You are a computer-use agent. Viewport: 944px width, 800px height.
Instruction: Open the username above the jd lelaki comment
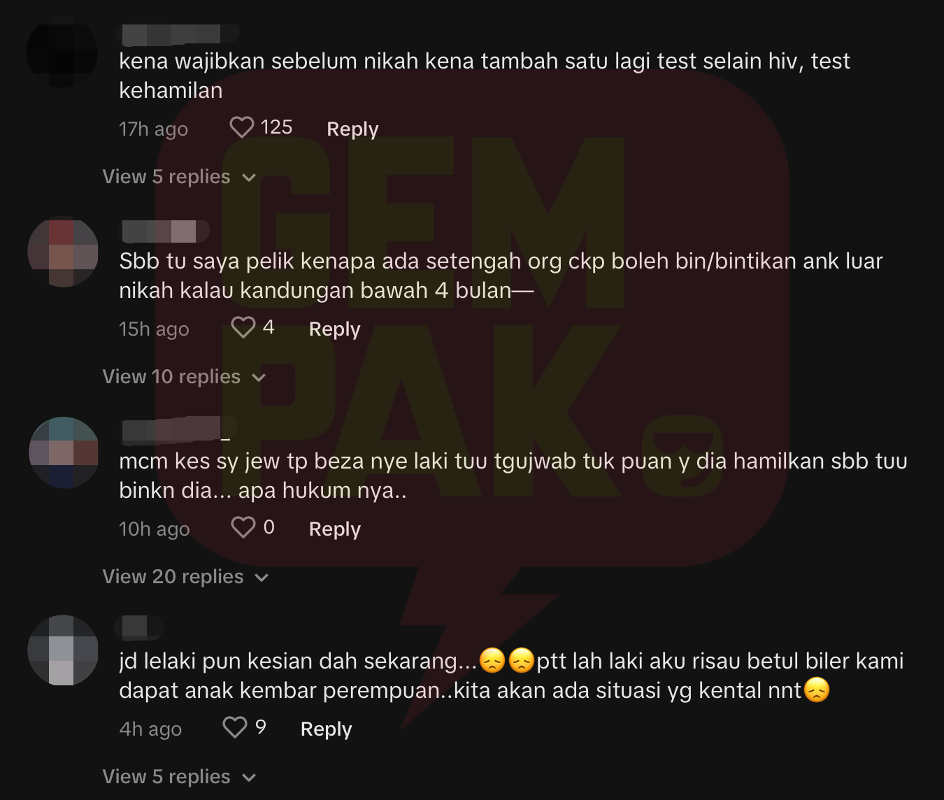pos(142,627)
